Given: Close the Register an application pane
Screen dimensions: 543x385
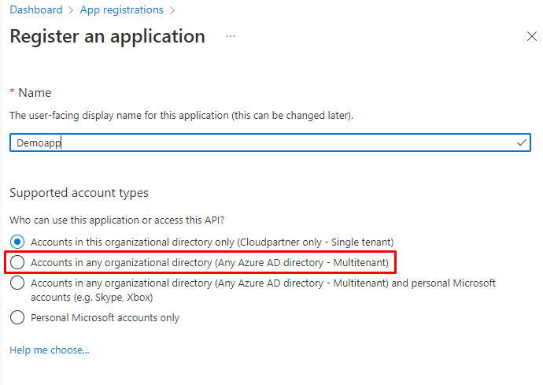Looking at the screenshot, I should tap(532, 36).
